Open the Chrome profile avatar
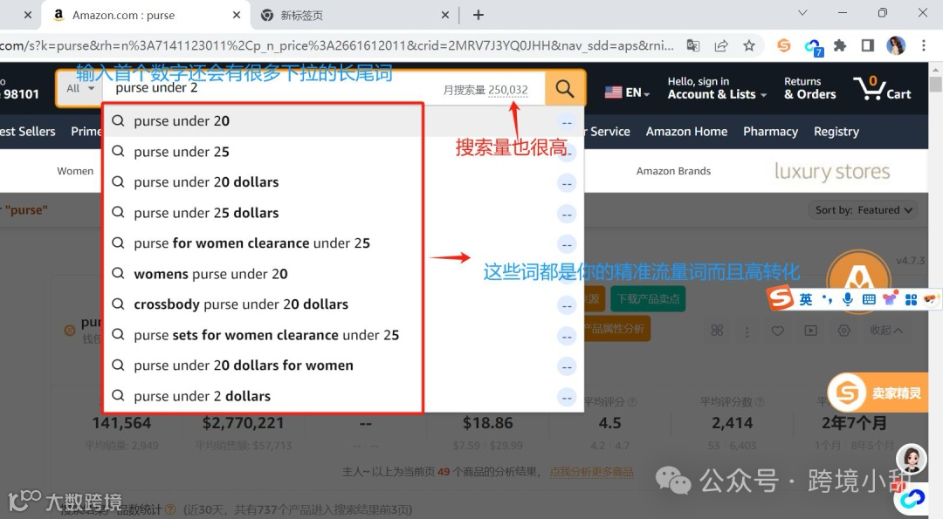Screen dimensions: 943x519 point(896,45)
